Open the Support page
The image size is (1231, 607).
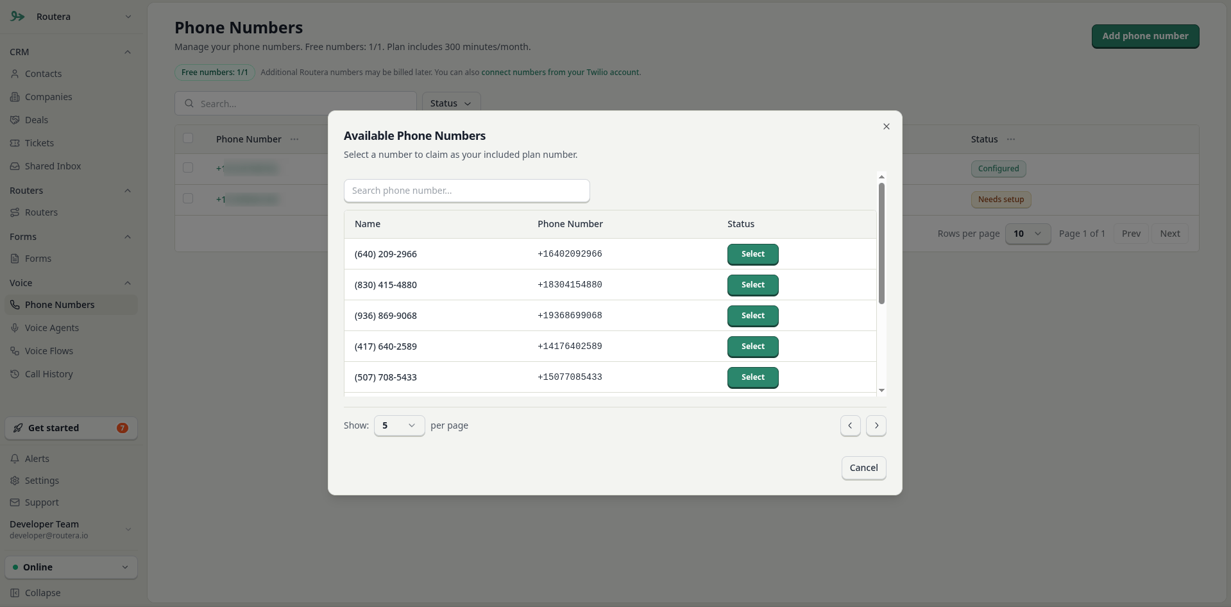(71, 502)
